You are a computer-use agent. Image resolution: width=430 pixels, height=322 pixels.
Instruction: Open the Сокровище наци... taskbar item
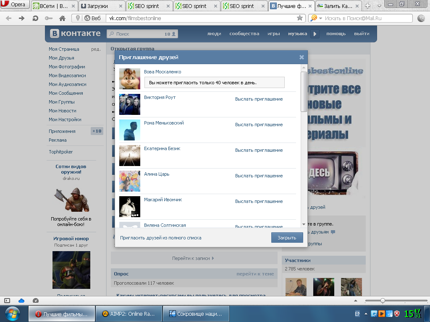pos(196,314)
